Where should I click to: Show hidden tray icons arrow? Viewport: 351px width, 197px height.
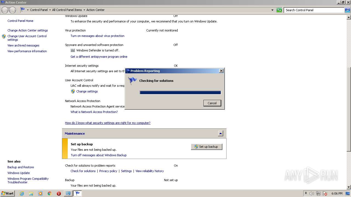[x=306, y=193]
